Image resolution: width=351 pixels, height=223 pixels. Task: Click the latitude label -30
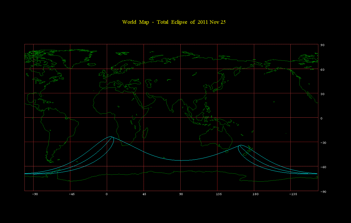(x=323, y=143)
